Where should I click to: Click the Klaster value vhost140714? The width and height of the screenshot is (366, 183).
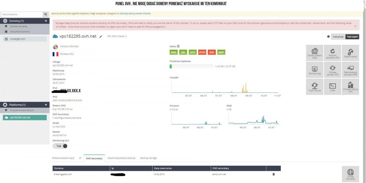(59, 135)
